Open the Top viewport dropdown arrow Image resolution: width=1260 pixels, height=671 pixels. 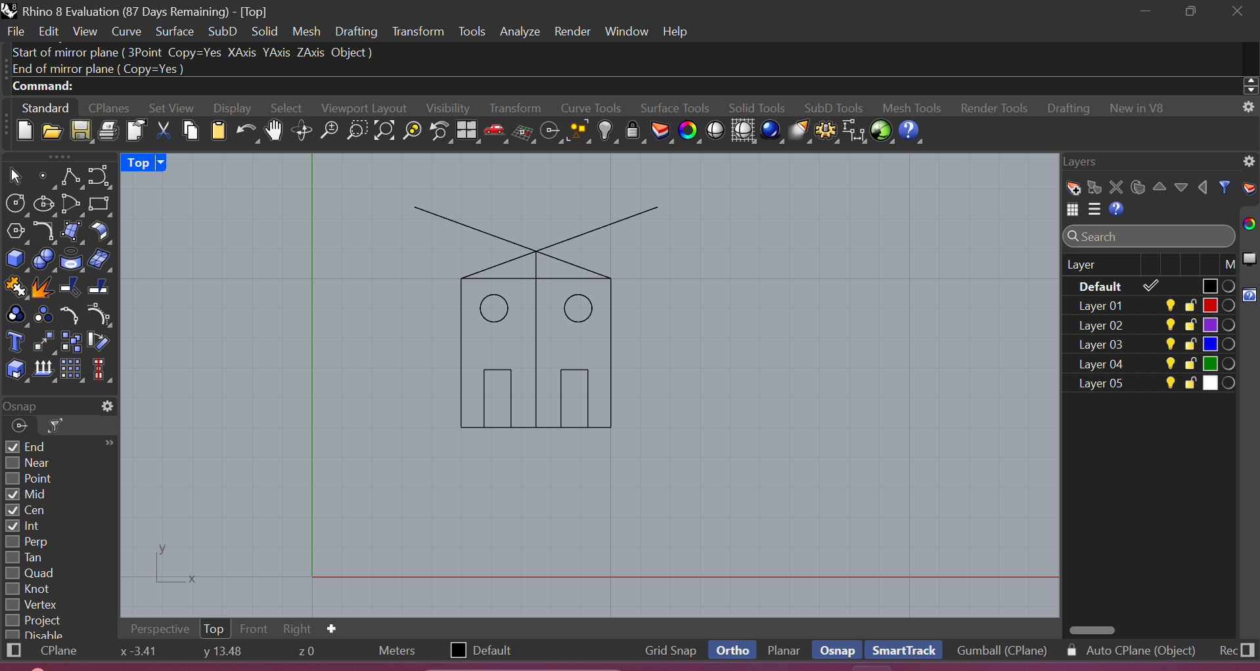coord(160,163)
